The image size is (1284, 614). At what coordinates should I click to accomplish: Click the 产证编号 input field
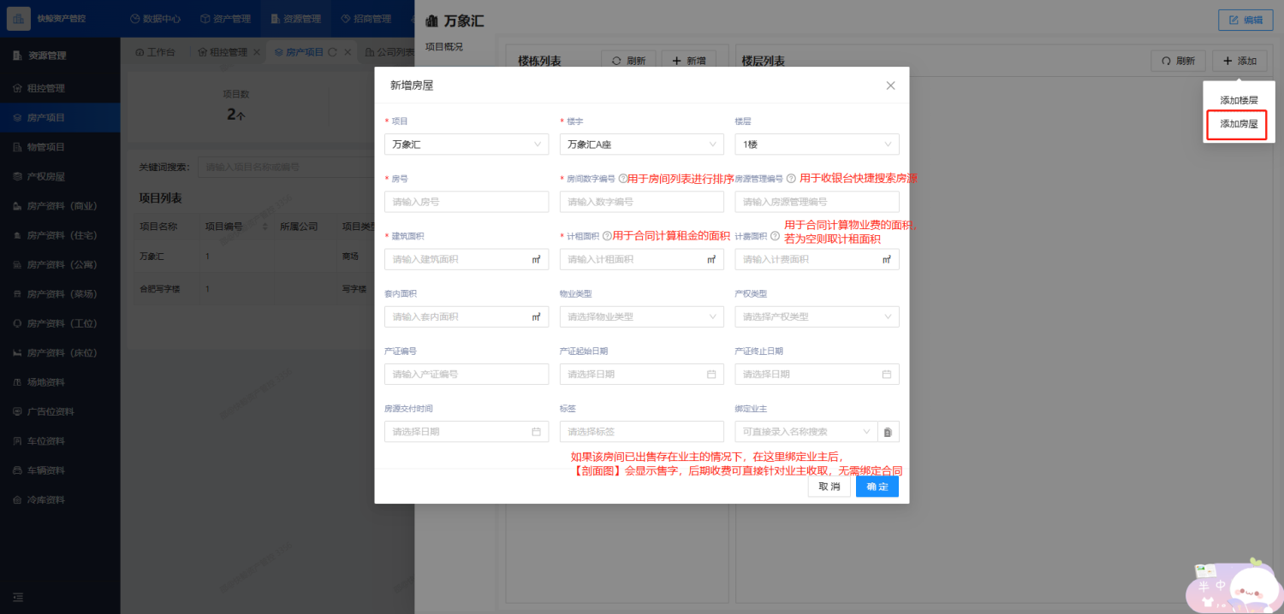tap(467, 374)
